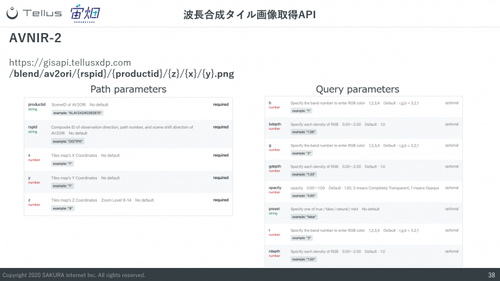Click the slide page number 38
This screenshot has width=500, height=281.
click(x=492, y=275)
